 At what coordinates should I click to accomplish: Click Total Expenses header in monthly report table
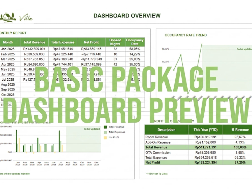(63, 42)
